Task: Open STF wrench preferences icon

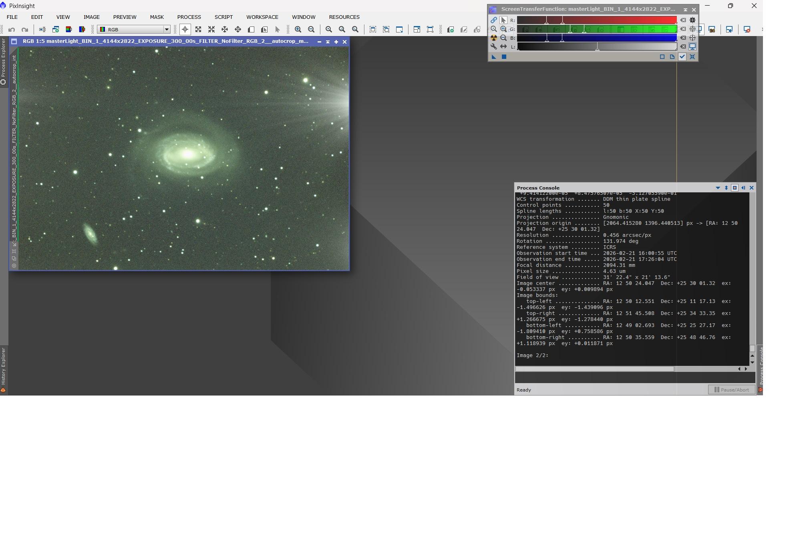Action: point(493,46)
